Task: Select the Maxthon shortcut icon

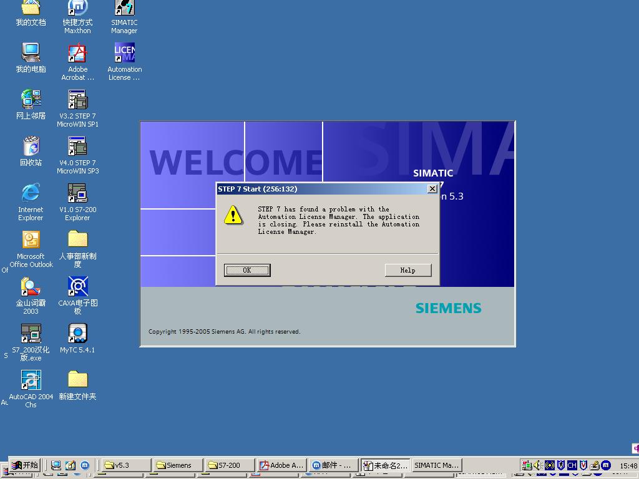Action: point(77,16)
